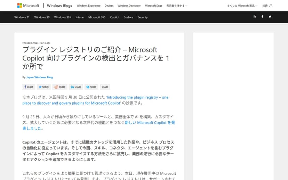
Task: Share the article on LinkedIn
Action: click(76, 87)
